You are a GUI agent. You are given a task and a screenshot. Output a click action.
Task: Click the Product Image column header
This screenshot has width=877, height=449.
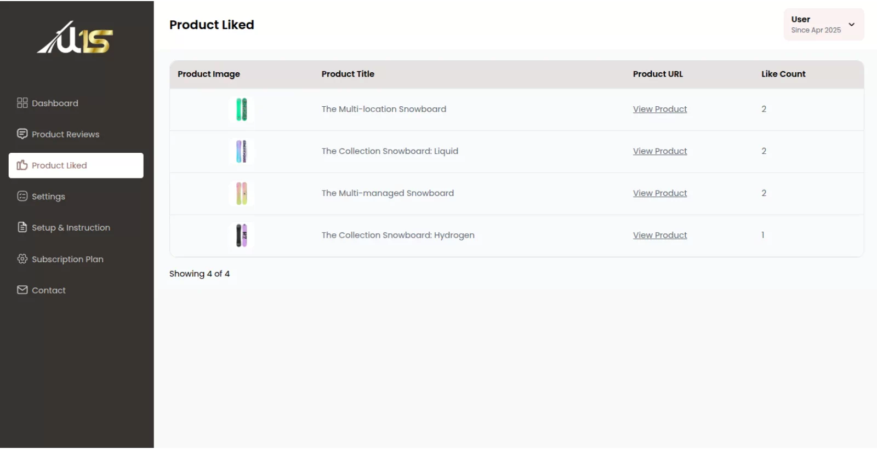tap(209, 74)
